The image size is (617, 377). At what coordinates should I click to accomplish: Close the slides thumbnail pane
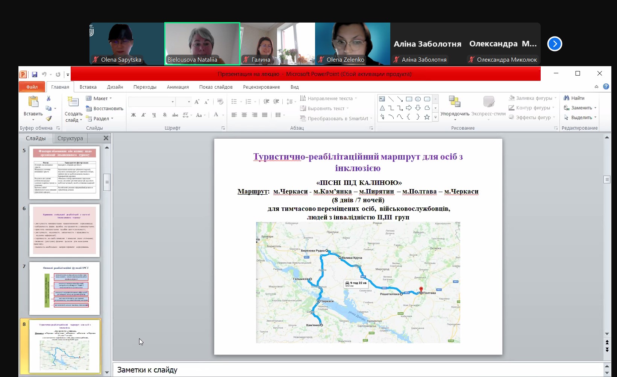pyautogui.click(x=106, y=138)
